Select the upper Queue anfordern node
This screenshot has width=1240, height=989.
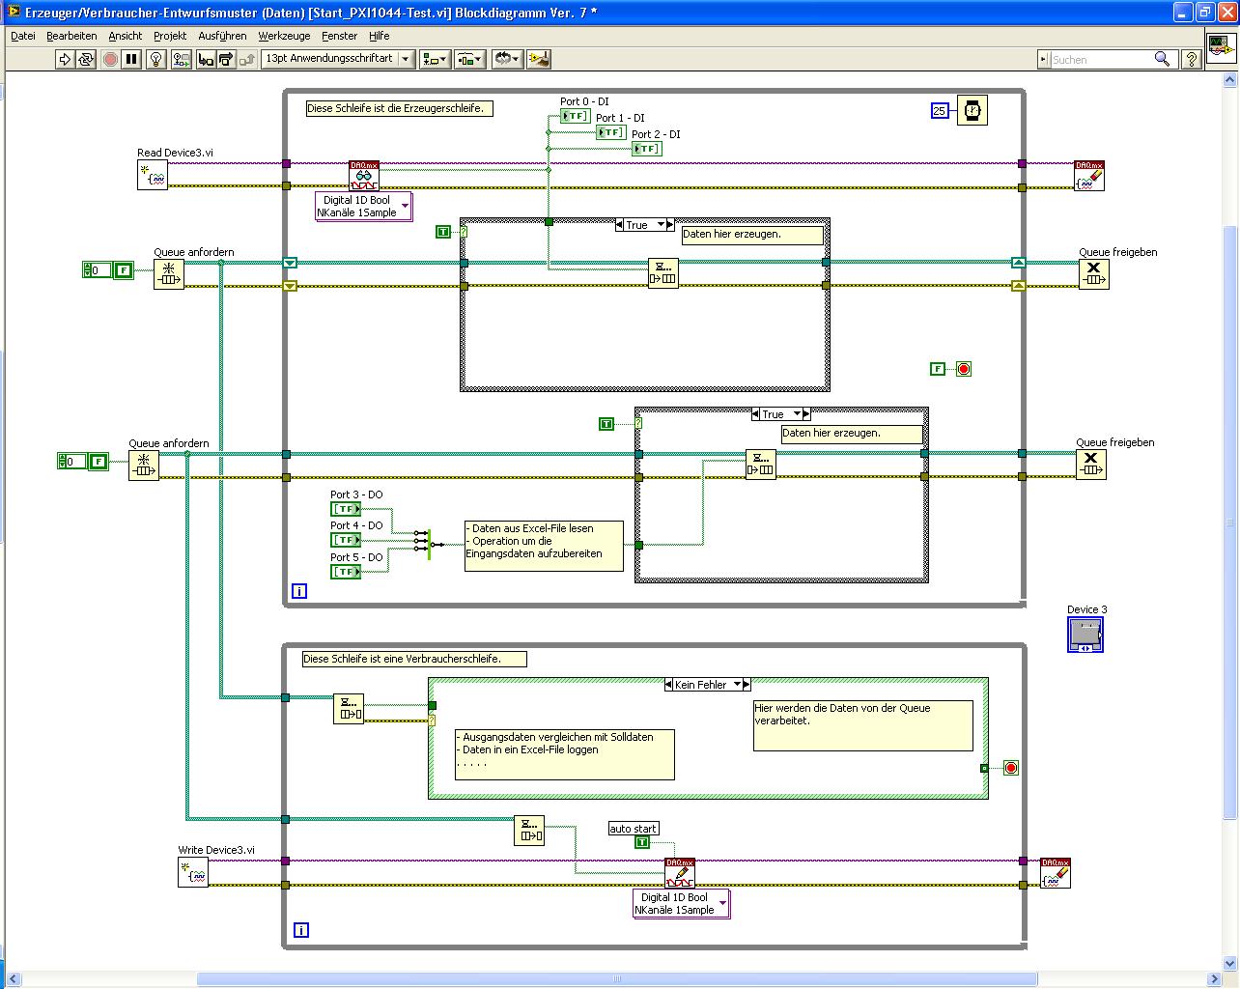coord(169,274)
